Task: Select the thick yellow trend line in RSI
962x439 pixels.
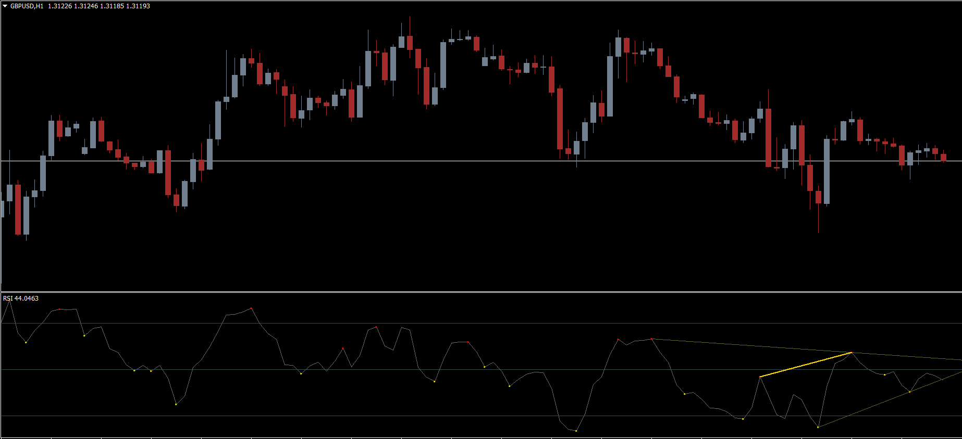Action: 805,365
